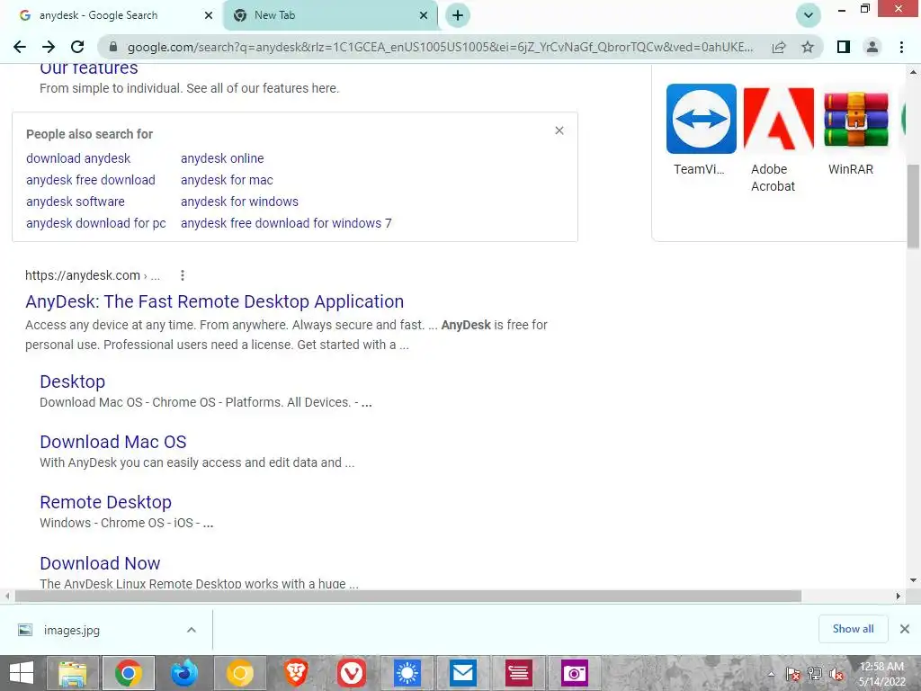Screen dimensions: 921x691
Task: Open Chrome three-dot menu
Action: pyautogui.click(x=901, y=47)
